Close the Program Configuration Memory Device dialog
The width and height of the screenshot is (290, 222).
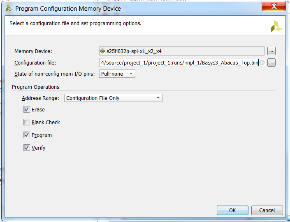tap(274, 6)
